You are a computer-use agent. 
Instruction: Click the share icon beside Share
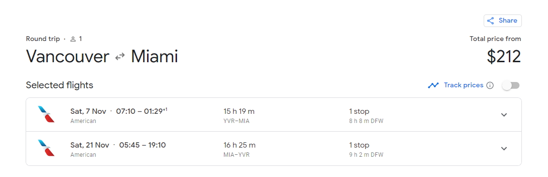(490, 21)
